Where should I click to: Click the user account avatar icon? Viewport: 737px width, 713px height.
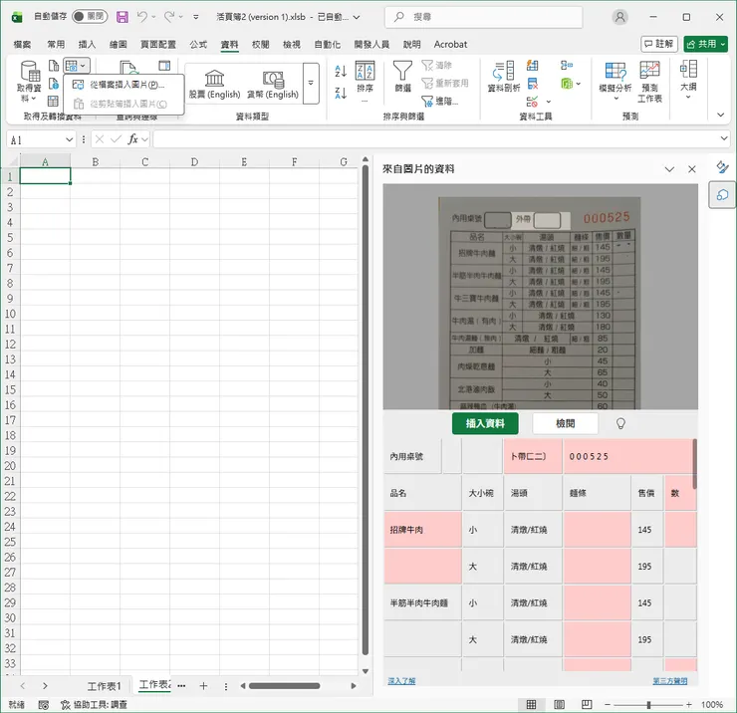pos(619,17)
